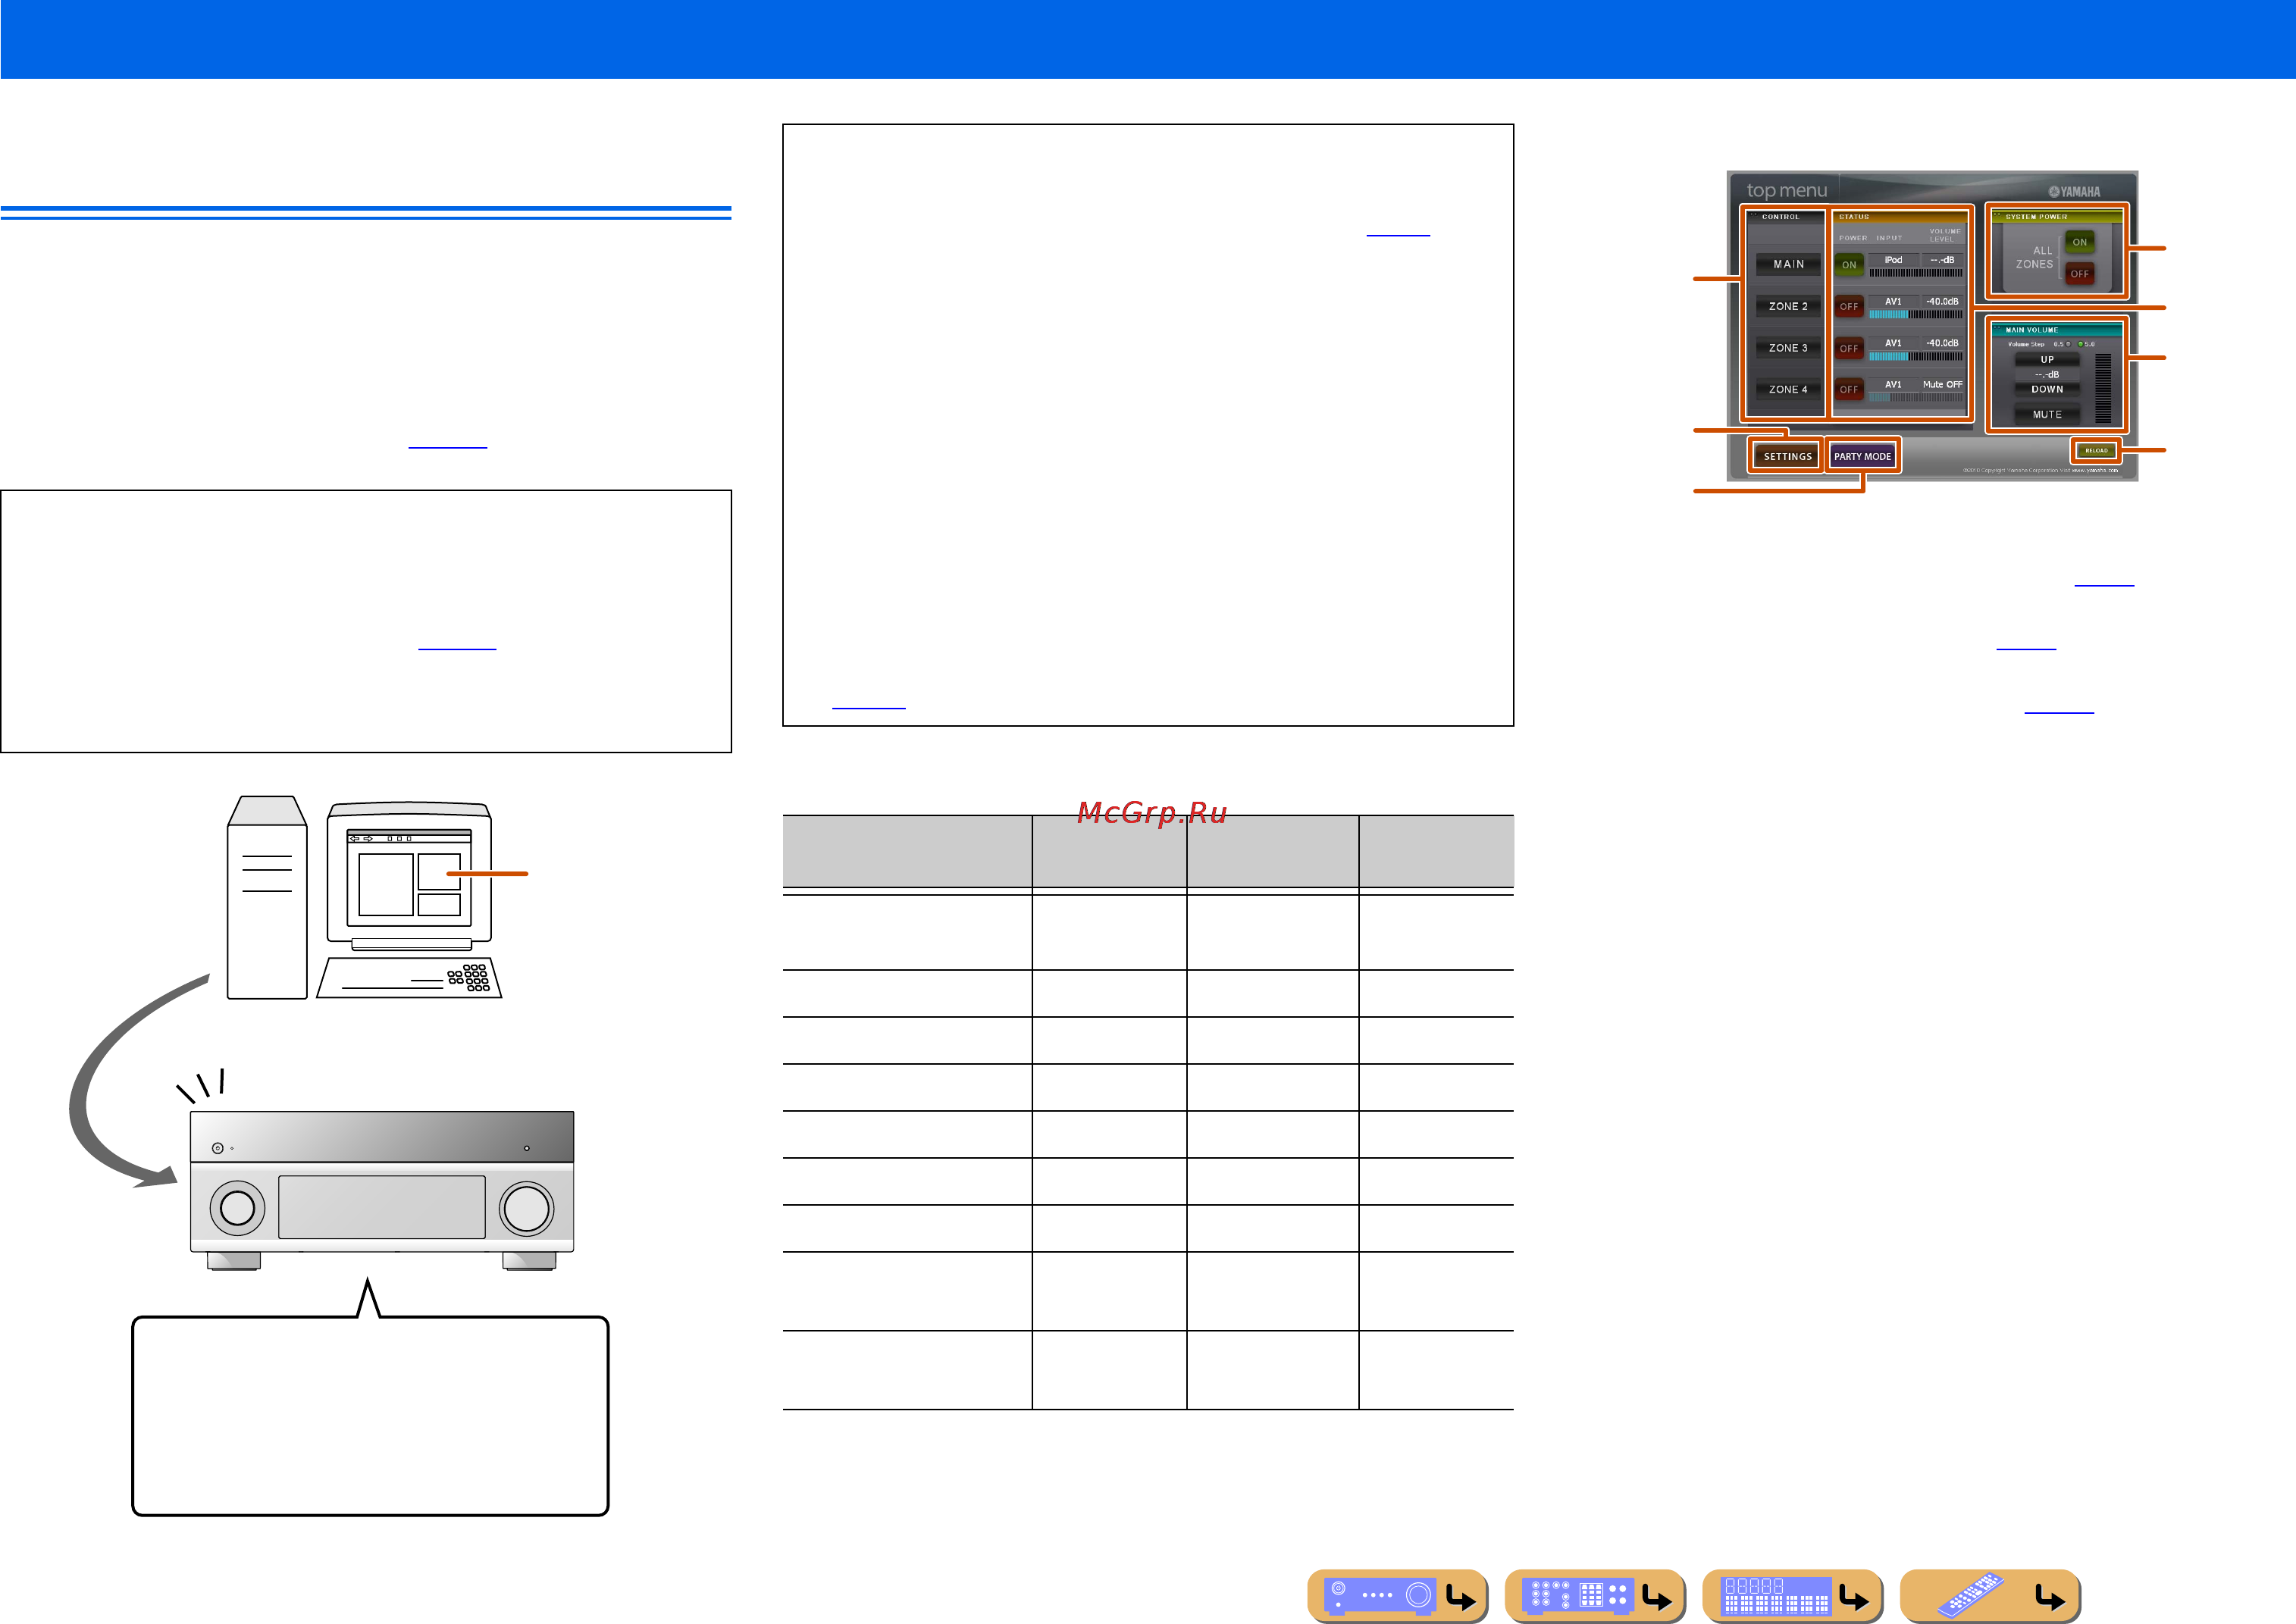Click the Main zone volume level bar
Image resolution: width=2296 pixels, height=1624 pixels.
[x=1916, y=272]
